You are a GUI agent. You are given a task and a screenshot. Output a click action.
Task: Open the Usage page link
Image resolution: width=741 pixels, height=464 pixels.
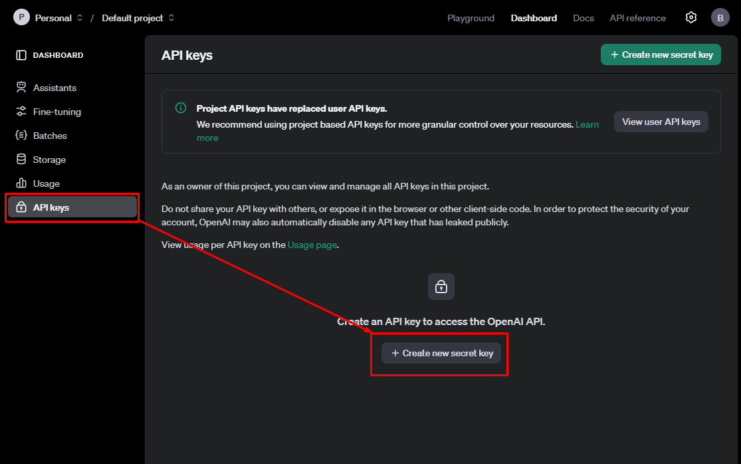pos(312,245)
